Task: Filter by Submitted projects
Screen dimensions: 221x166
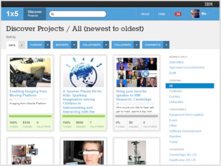Action: 176,62
